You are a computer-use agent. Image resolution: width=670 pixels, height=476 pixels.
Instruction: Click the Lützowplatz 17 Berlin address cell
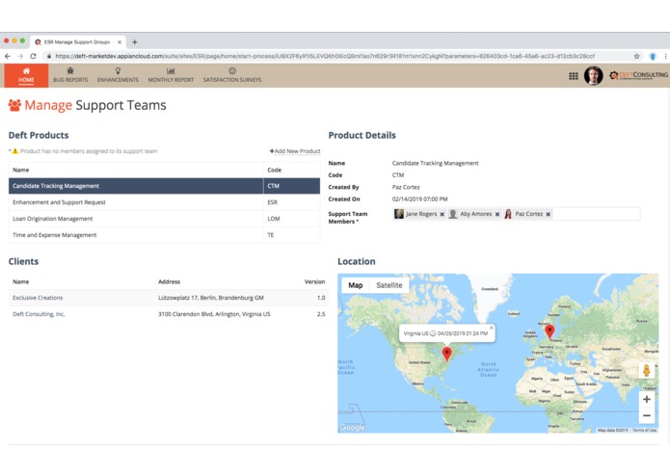(x=211, y=298)
